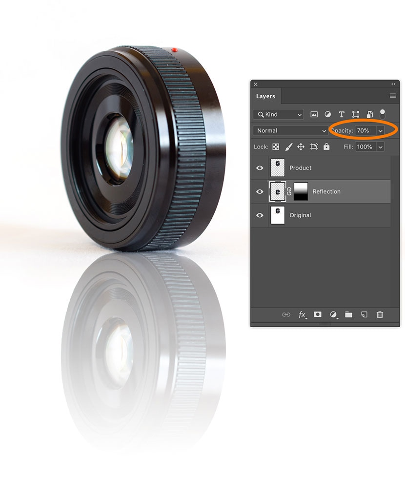Select the Reflection layer's gradient mask thumbnail
Viewport: 405px width, 499px height.
pyautogui.click(x=301, y=192)
